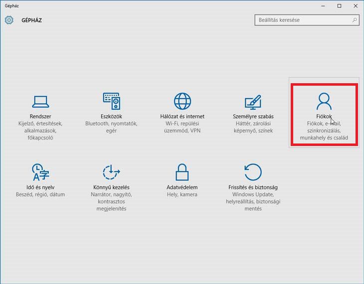This screenshot has width=364, height=284.
Task: Select the Hálózat és internet globe icon
Action: click(182, 101)
